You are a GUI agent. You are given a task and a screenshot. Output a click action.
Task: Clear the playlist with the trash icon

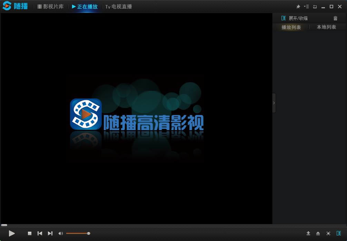click(335, 18)
